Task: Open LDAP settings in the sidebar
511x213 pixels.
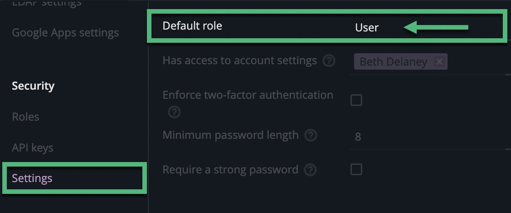Action: (47, 3)
